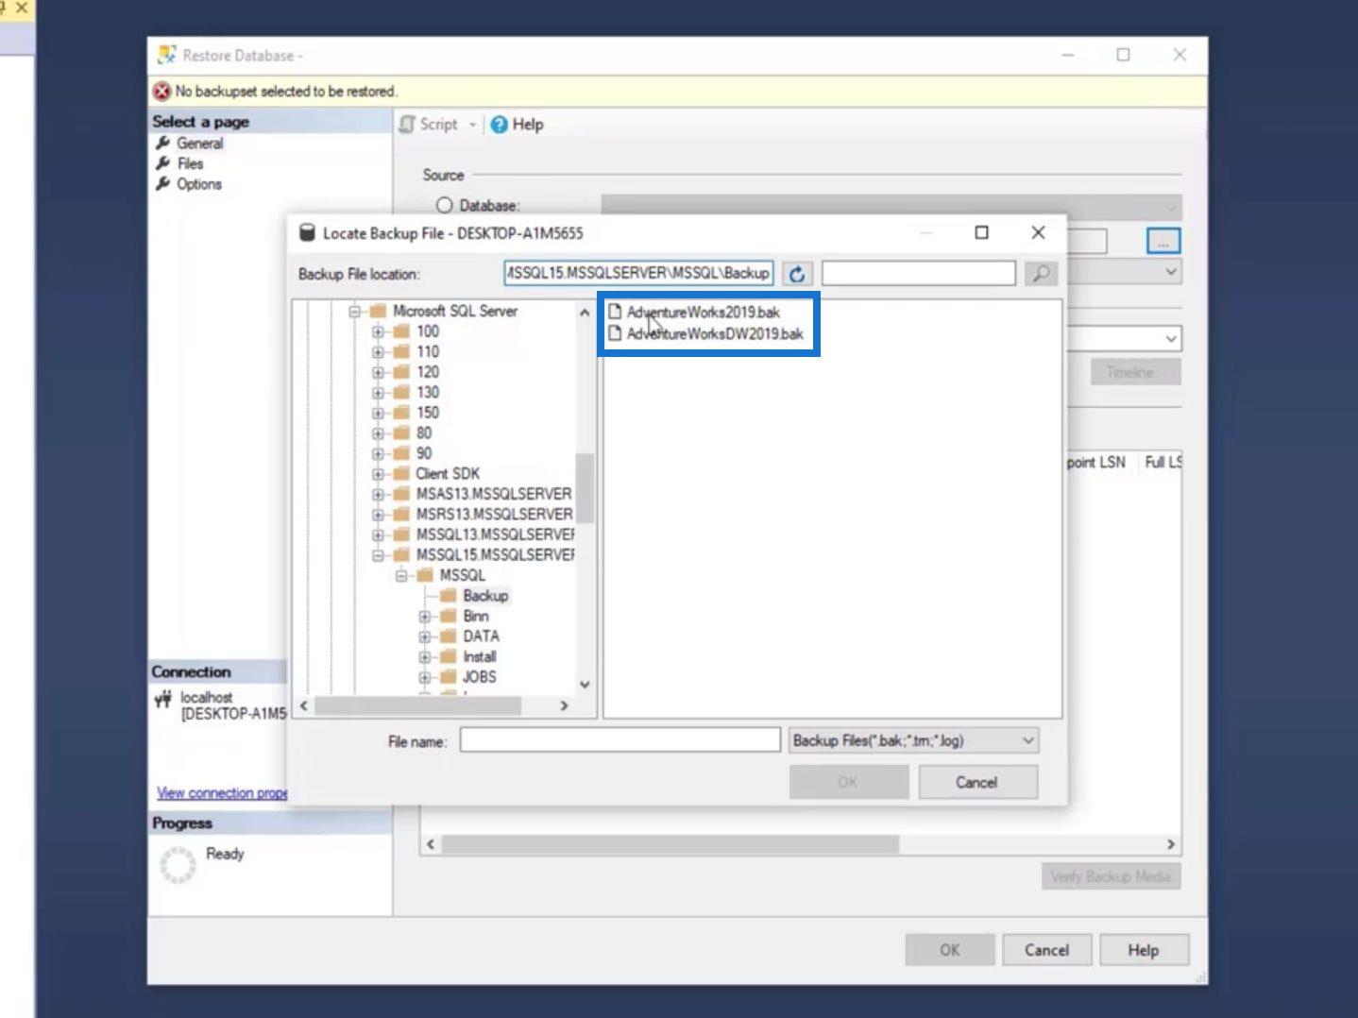
Task: Click Help button at bottom of Restore Database
Action: click(x=1143, y=950)
